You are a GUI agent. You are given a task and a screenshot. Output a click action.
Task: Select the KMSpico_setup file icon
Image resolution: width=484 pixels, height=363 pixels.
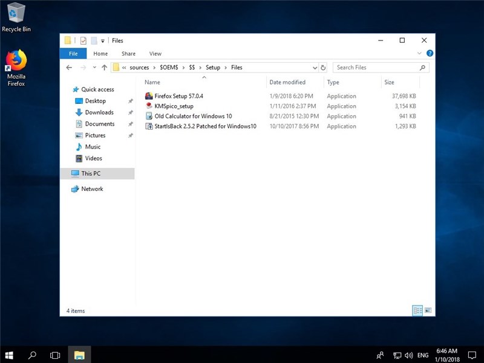tap(149, 106)
